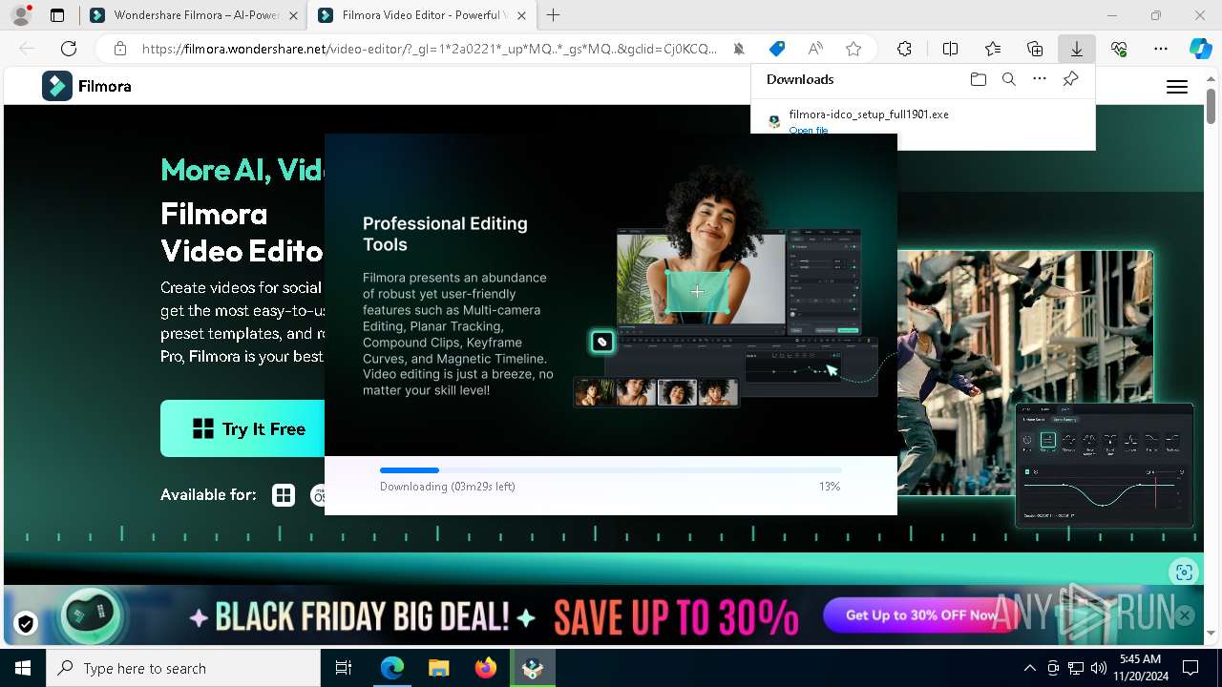Image resolution: width=1222 pixels, height=687 pixels.
Task: Toggle the Downloads toolbar button
Action: coord(1077,49)
